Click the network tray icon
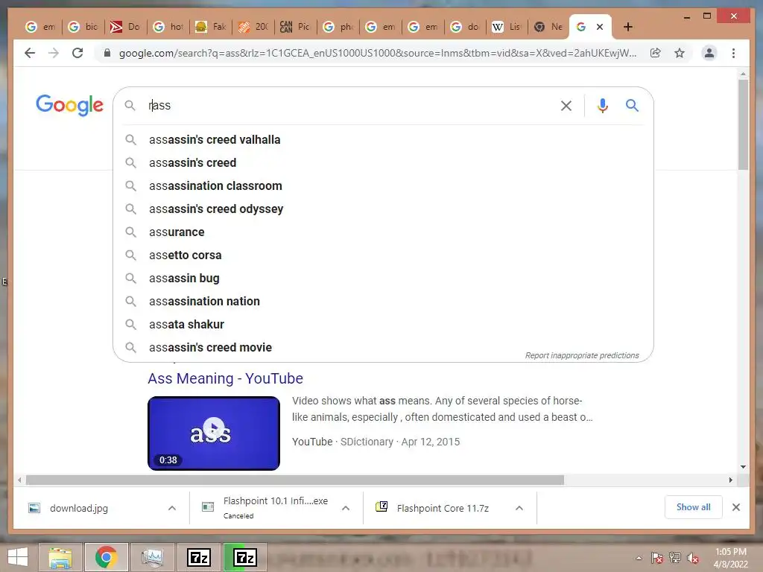The width and height of the screenshot is (763, 572). click(675, 558)
